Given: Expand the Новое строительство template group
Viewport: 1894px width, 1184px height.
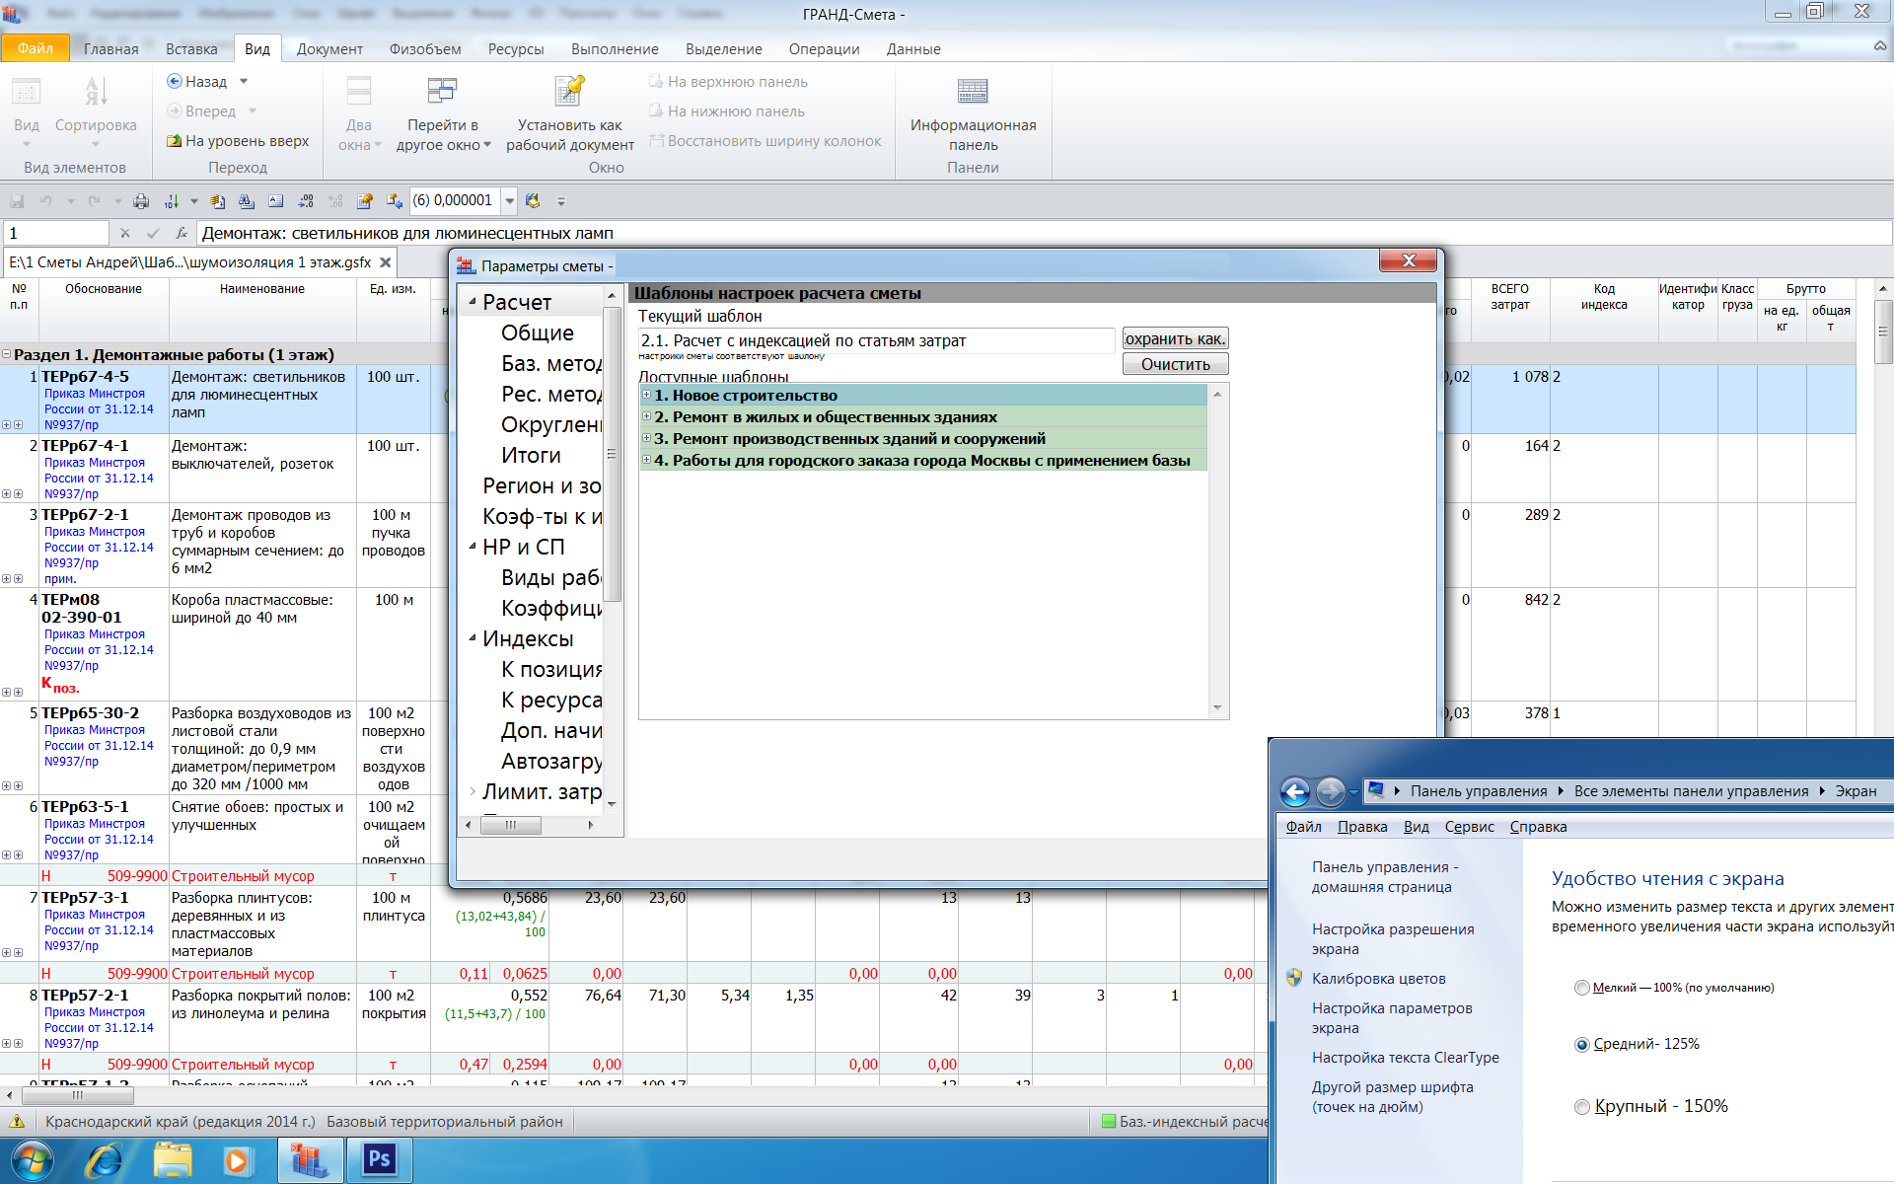Looking at the screenshot, I should click(x=647, y=395).
